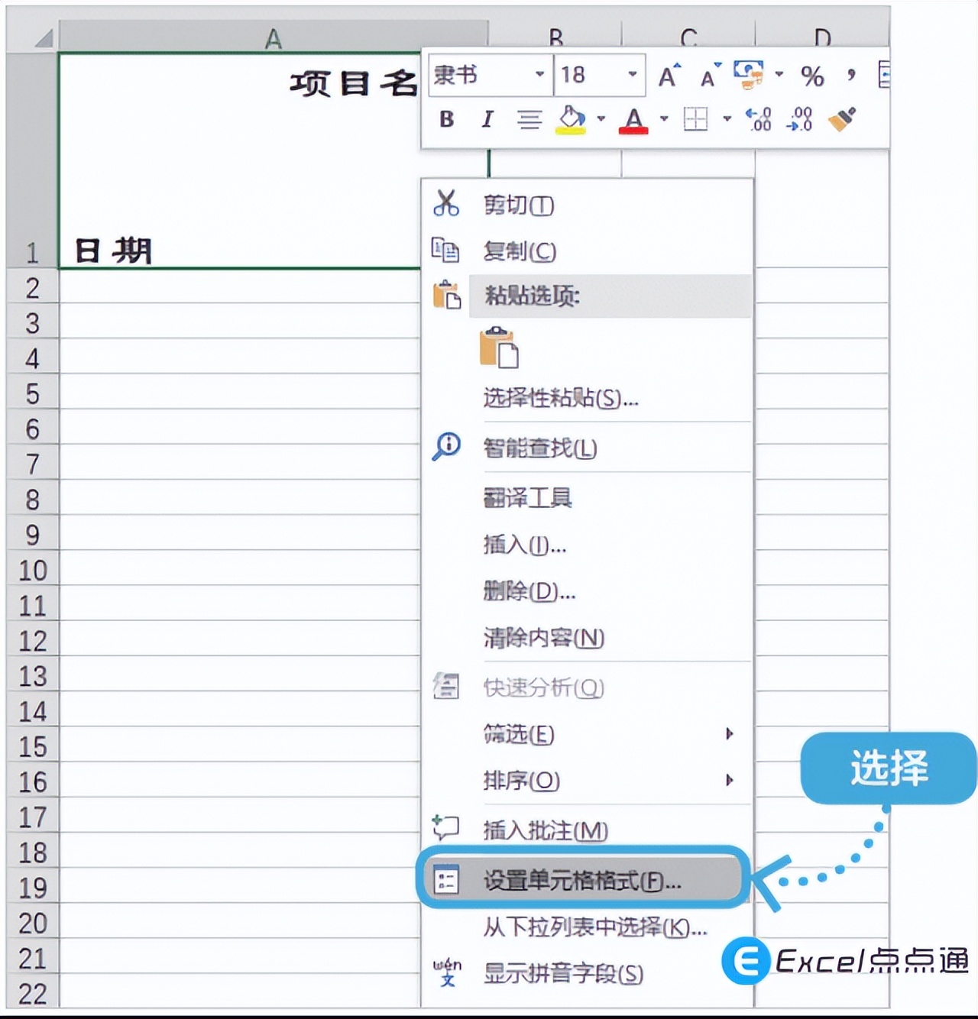Choose 选择性粘贴 from the context menu

558,400
